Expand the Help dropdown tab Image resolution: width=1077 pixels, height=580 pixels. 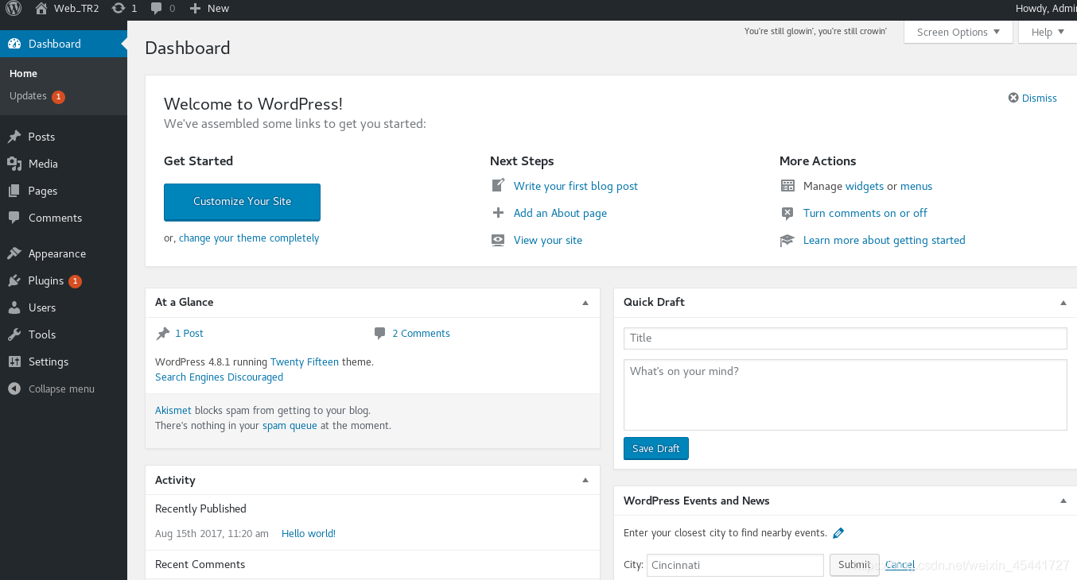[x=1048, y=32]
